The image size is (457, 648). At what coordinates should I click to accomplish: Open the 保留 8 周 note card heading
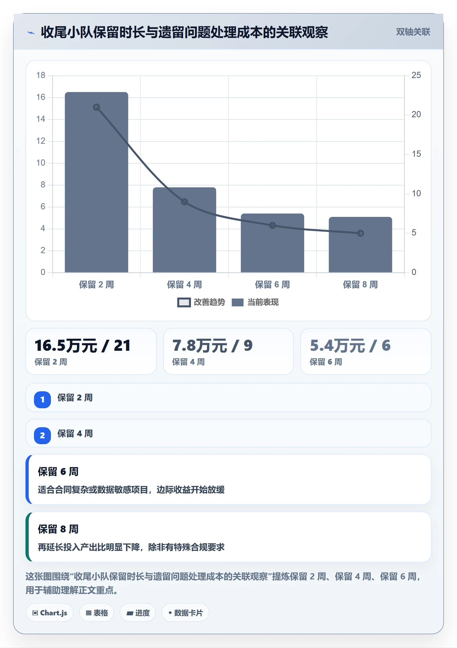pyautogui.click(x=58, y=529)
